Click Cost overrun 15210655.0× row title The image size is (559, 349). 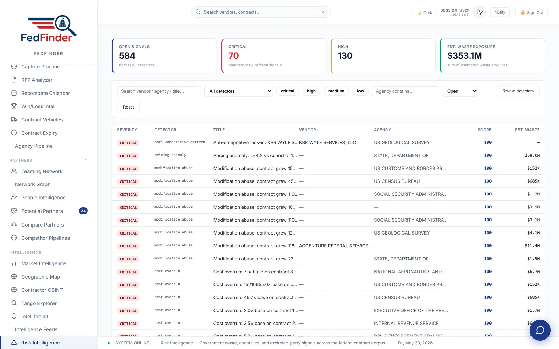pos(255,284)
